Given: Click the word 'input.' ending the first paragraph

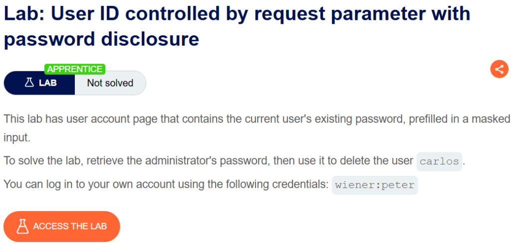Looking at the screenshot, I should click(17, 137).
